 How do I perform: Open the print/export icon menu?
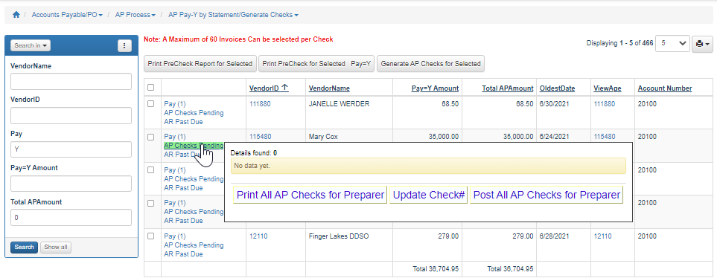point(702,44)
